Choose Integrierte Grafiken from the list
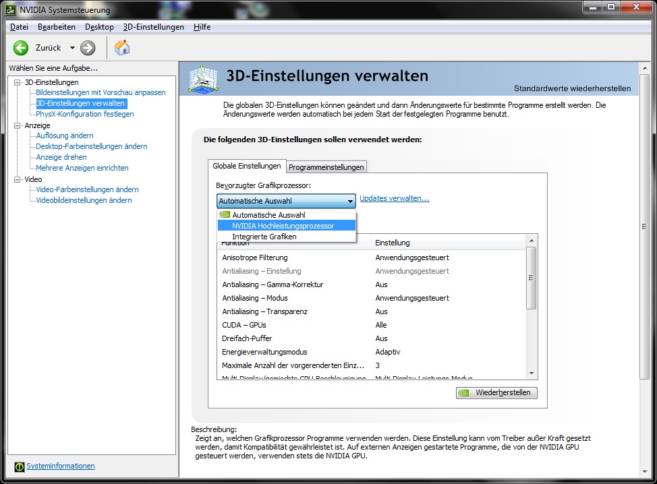The image size is (657, 484). [287, 237]
